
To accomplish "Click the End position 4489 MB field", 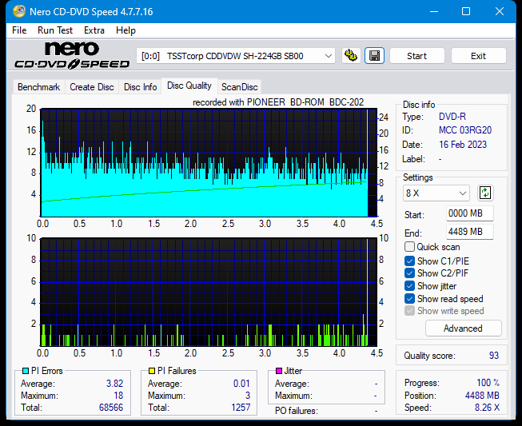I will click(469, 232).
